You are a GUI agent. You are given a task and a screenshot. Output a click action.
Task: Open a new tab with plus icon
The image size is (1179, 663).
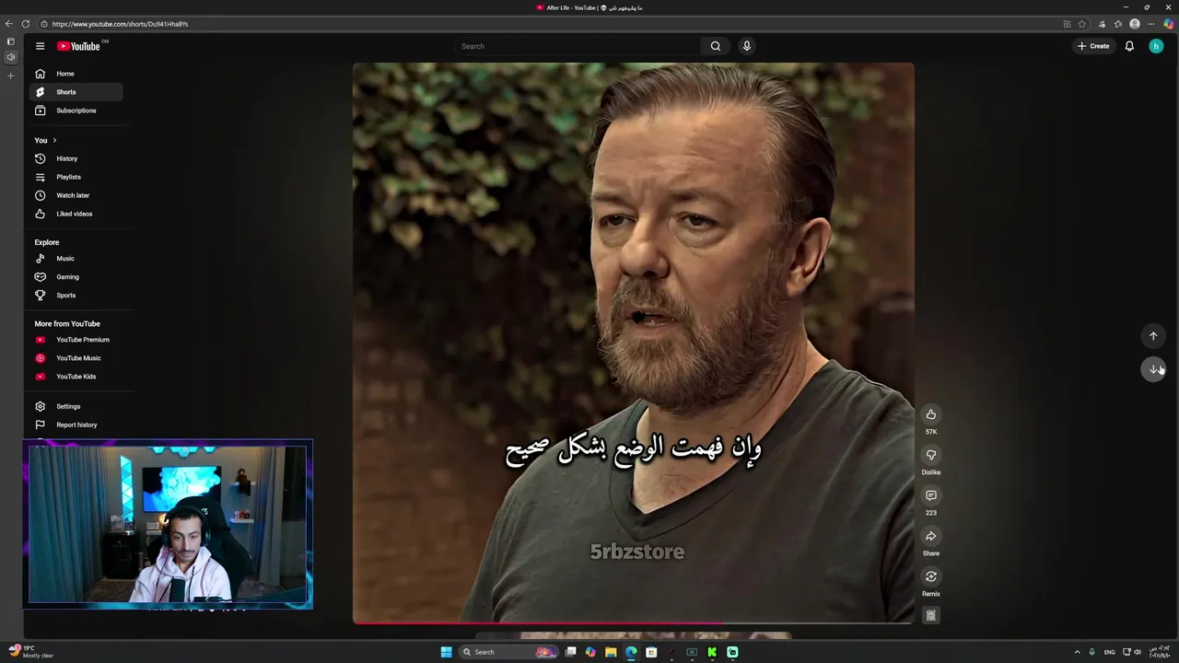point(10,76)
